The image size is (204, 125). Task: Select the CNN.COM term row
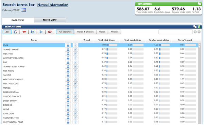pyautogui.click(x=100, y=113)
